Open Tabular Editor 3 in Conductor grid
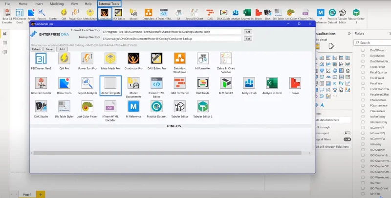The height and width of the screenshot is (198, 391). 203,106
